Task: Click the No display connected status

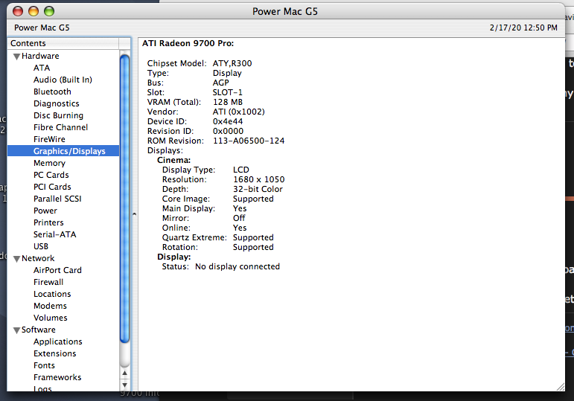Action: (x=237, y=267)
